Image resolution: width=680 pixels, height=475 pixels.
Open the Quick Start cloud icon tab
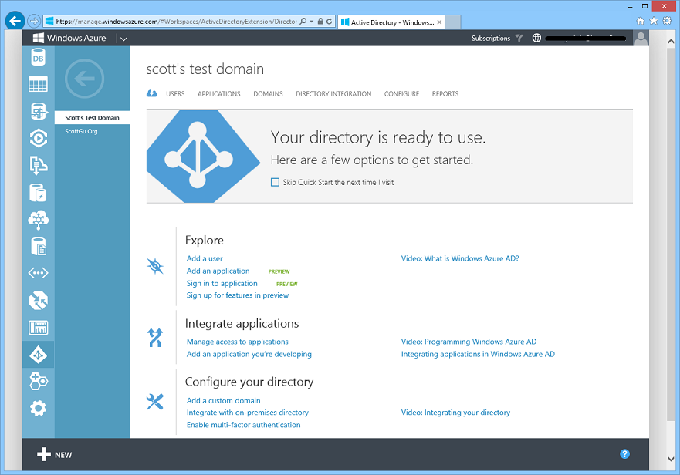(x=152, y=93)
